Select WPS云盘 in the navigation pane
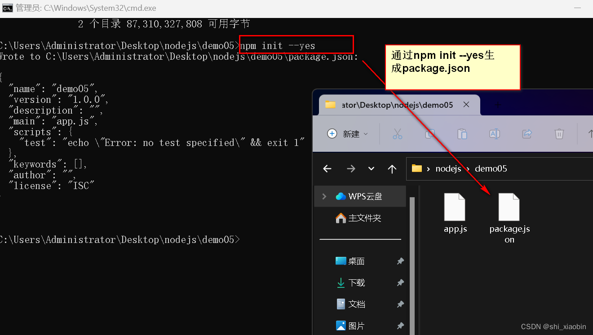The height and width of the screenshot is (335, 593). [359, 196]
